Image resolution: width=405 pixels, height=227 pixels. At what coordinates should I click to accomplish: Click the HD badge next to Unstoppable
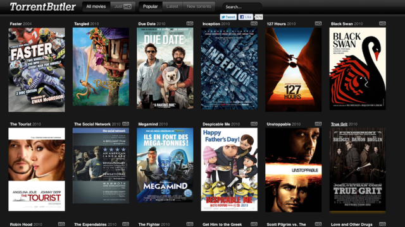(318, 124)
